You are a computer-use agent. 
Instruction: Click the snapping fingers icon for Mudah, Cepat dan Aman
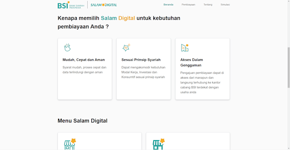67,48
